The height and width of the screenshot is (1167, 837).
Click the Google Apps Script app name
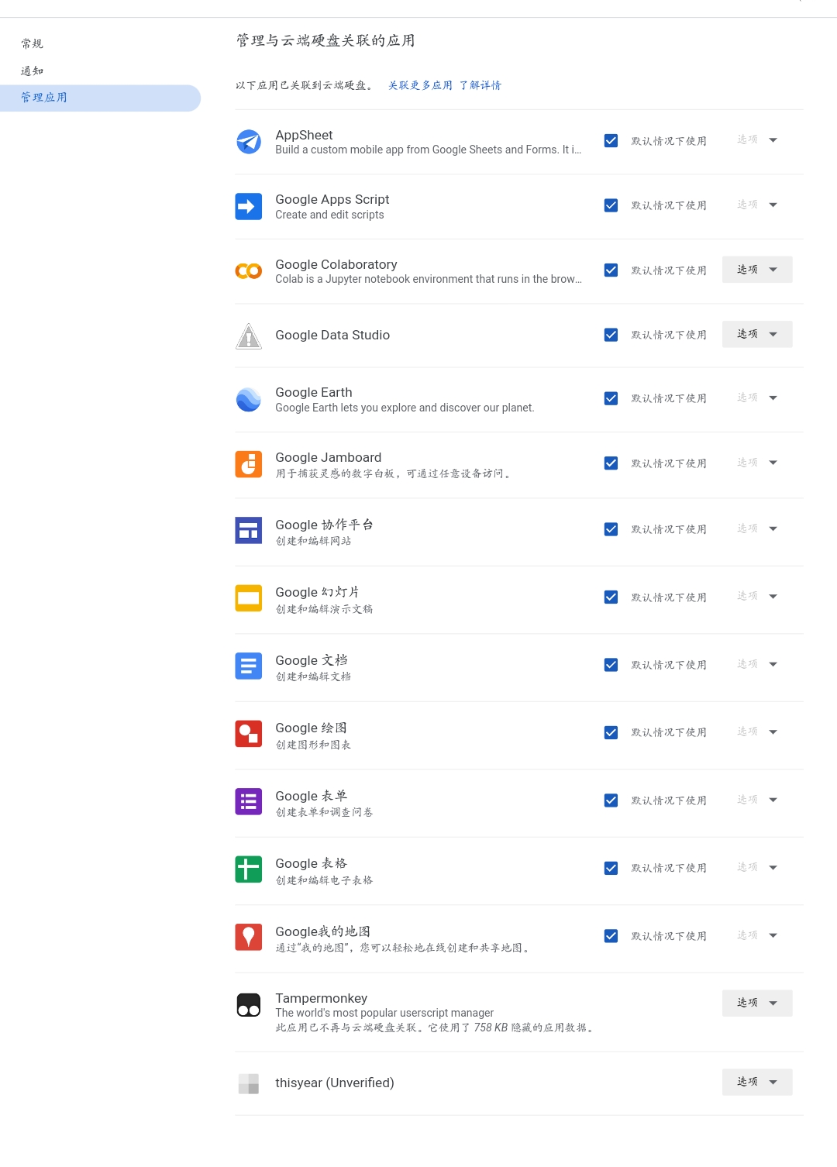(x=332, y=199)
